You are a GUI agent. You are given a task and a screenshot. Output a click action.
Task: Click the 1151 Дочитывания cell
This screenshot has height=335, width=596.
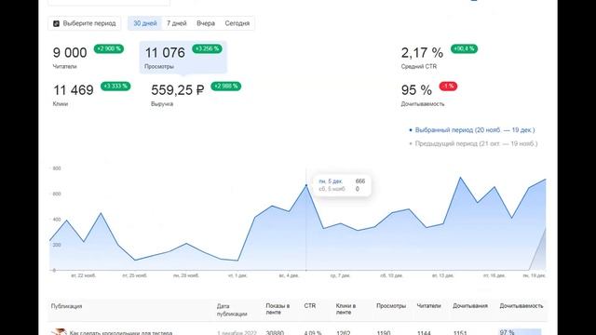pyautogui.click(x=460, y=333)
